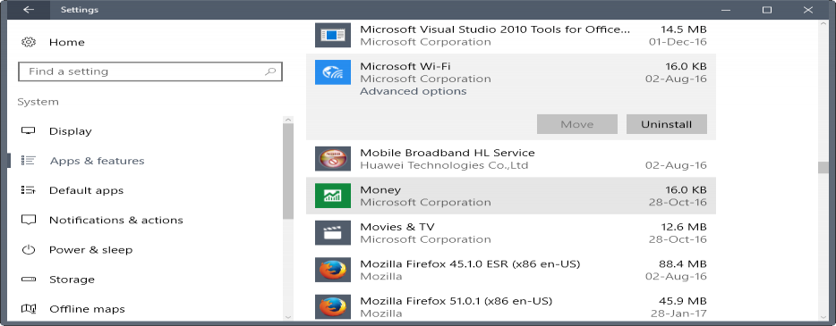Click the Default apps icon
The height and width of the screenshot is (326, 836).
tap(29, 190)
